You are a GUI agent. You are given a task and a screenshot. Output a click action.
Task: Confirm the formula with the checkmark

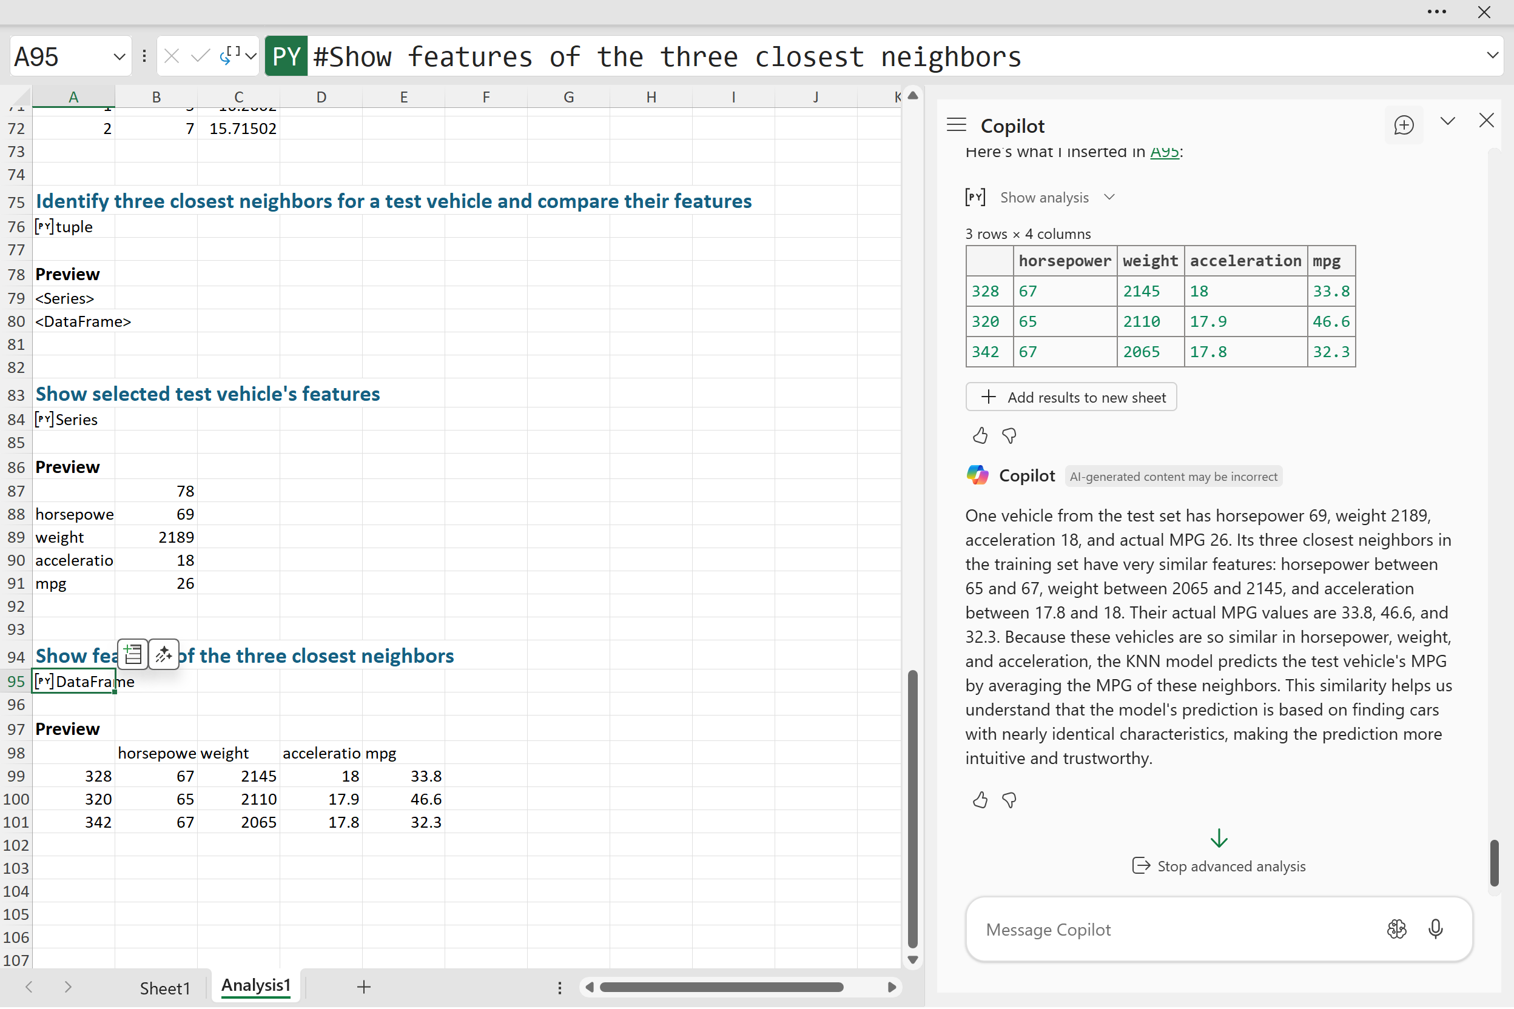pyautogui.click(x=200, y=56)
